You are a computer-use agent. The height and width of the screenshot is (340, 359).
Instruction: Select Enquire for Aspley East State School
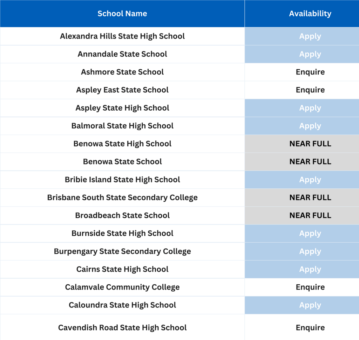click(310, 90)
